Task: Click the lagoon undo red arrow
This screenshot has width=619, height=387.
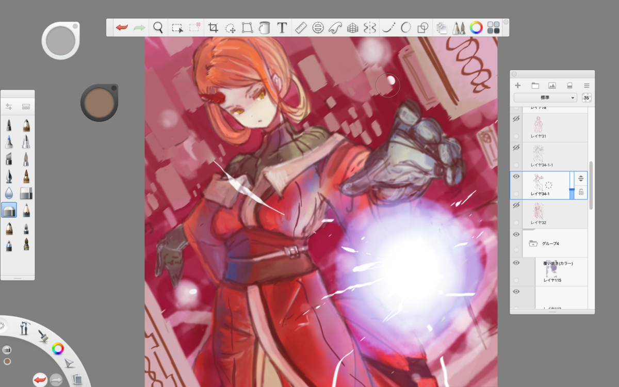Action: 40,381
